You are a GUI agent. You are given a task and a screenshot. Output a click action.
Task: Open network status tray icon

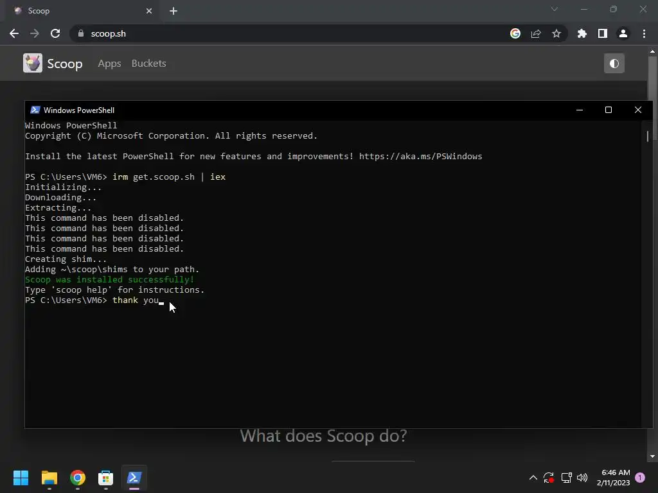pyautogui.click(x=567, y=478)
